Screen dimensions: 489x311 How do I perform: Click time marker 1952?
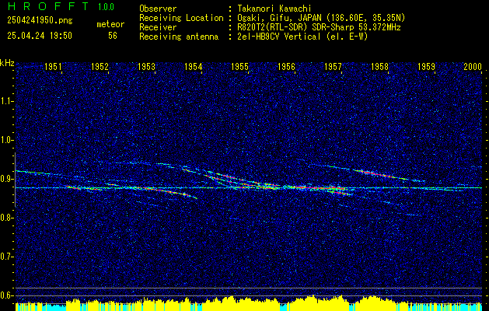[x=100, y=66]
